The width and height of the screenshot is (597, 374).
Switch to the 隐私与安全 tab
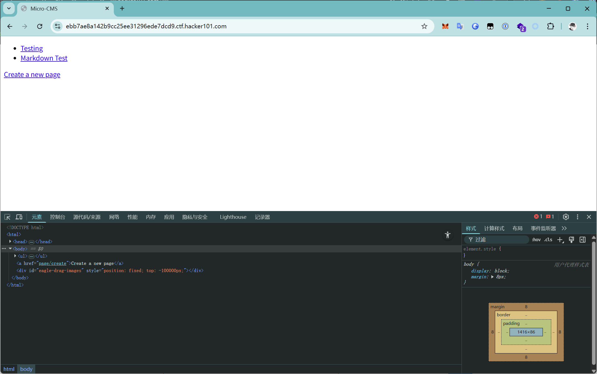tap(195, 217)
